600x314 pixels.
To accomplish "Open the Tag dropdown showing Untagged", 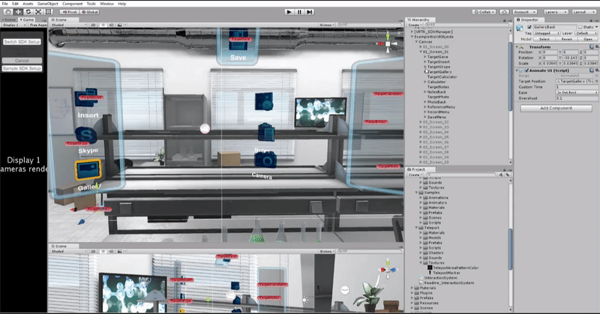I will pyautogui.click(x=547, y=33).
